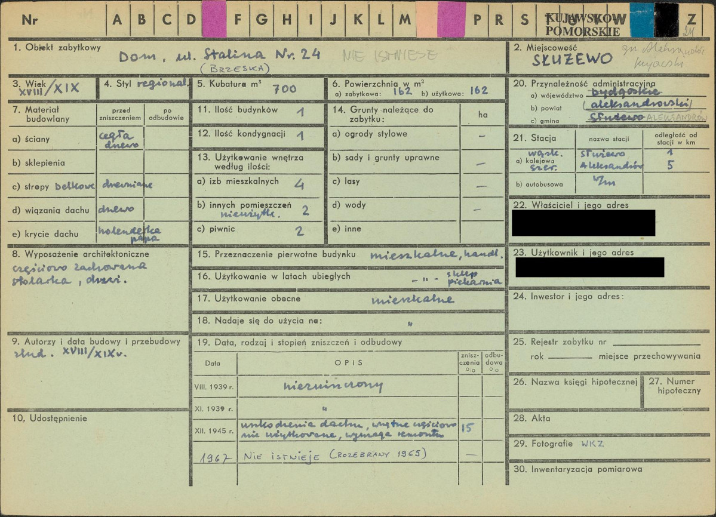This screenshot has width=716, height=517.
Task: Click the Wyposażenie architektoniczne handwritten note
Action: pyautogui.click(x=80, y=273)
